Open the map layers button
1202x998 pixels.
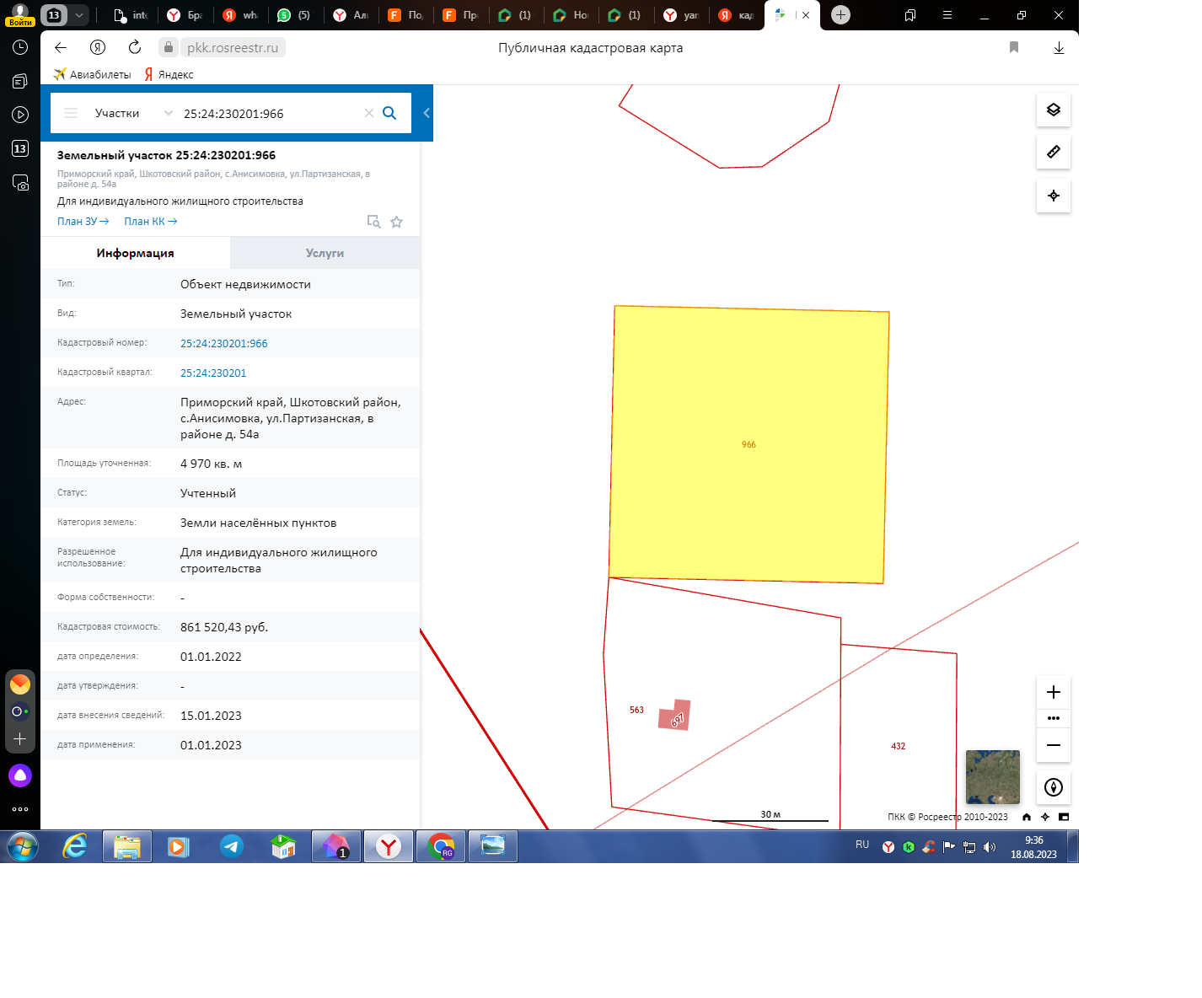coord(1054,110)
